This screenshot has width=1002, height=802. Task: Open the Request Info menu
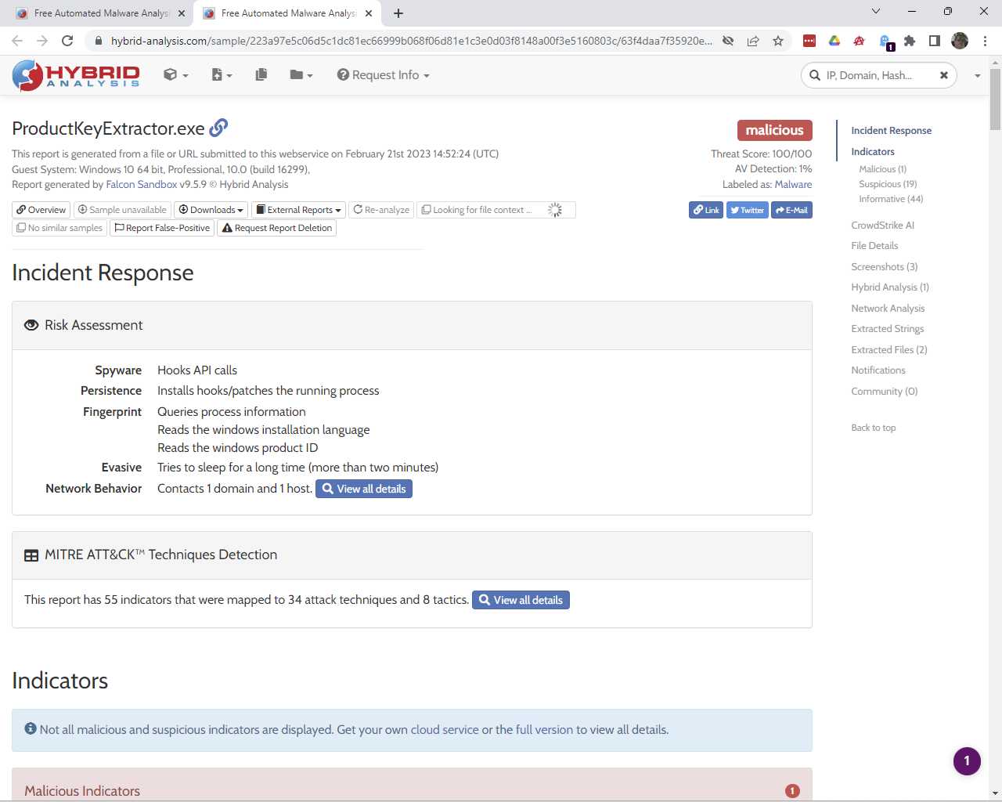tap(384, 75)
